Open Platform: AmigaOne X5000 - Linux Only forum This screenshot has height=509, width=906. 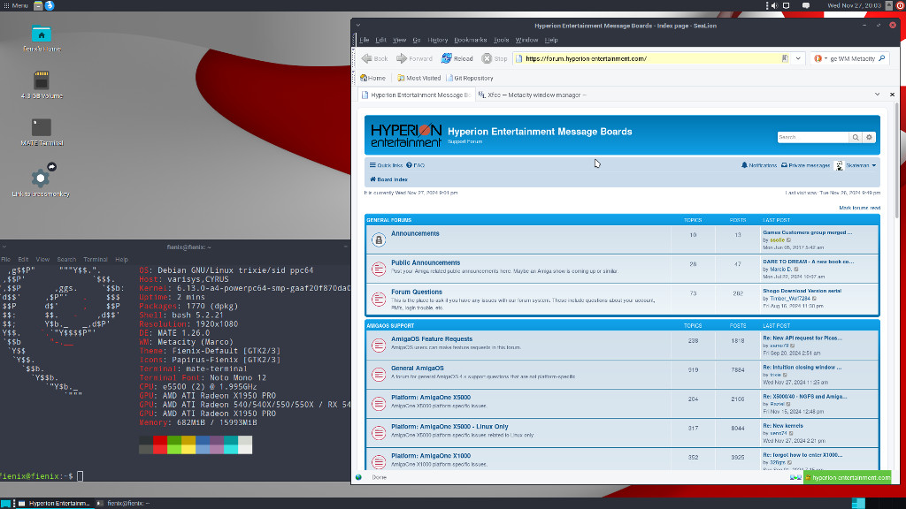(449, 427)
